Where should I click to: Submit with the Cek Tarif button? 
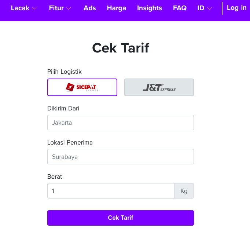(x=121, y=218)
